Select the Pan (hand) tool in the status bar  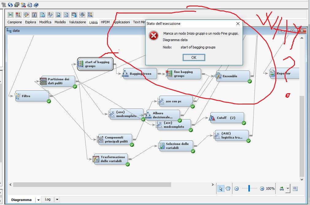point(228,188)
